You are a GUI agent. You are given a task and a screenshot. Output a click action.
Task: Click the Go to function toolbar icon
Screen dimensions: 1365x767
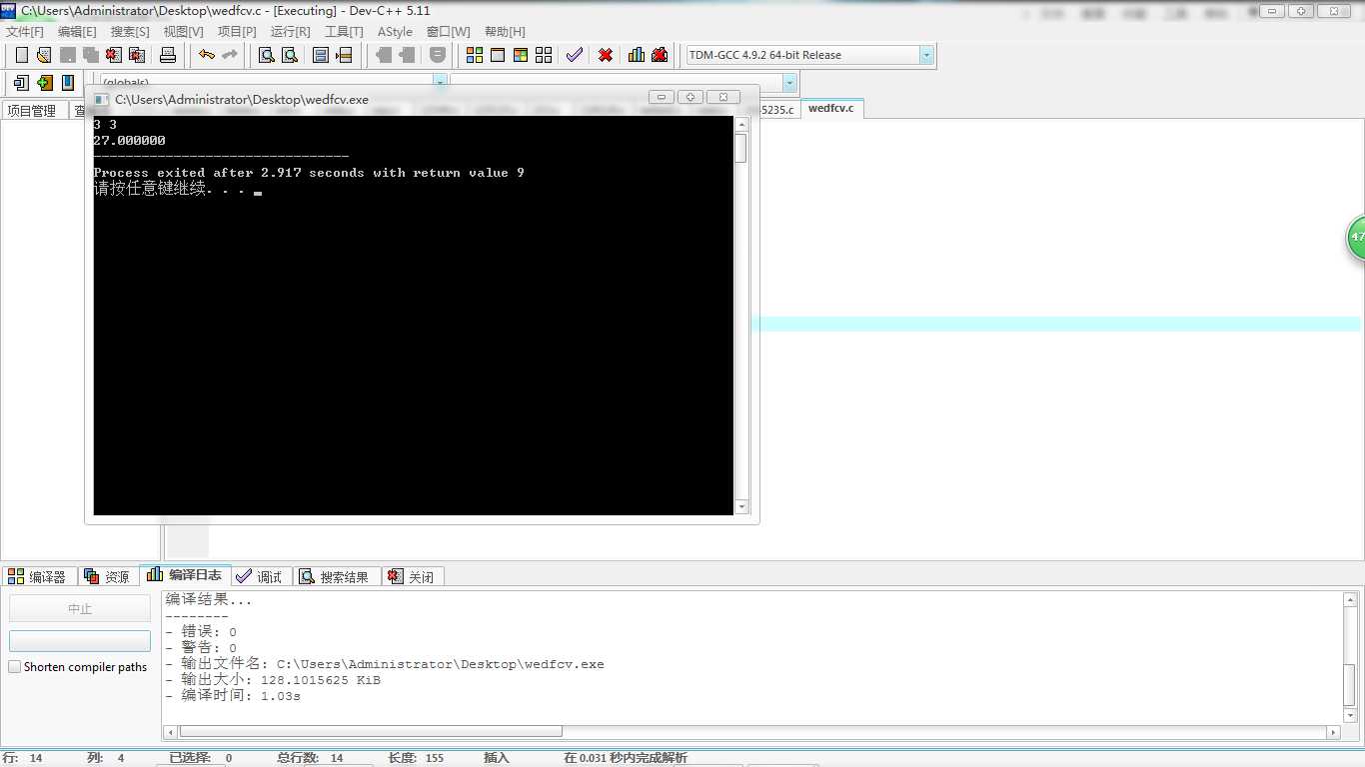click(x=321, y=55)
